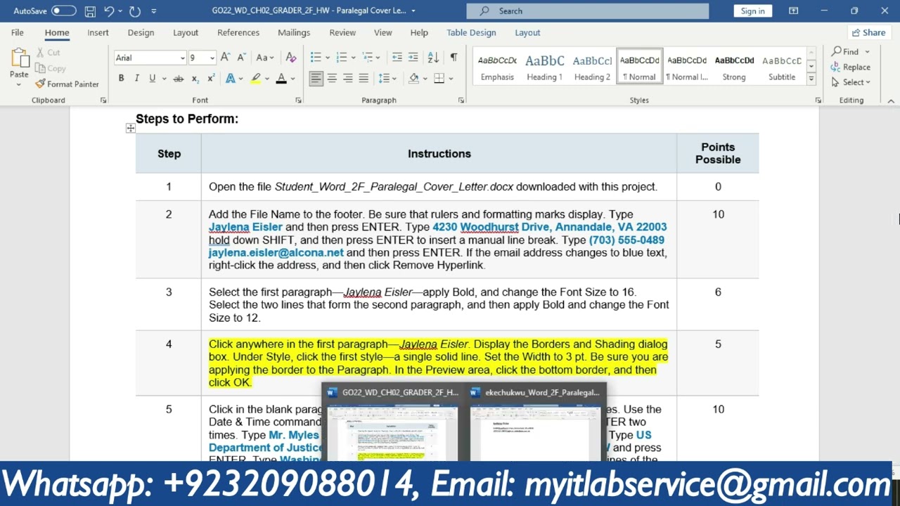The image size is (900, 506).
Task: Open the Change Case dropdown
Action: [x=264, y=58]
